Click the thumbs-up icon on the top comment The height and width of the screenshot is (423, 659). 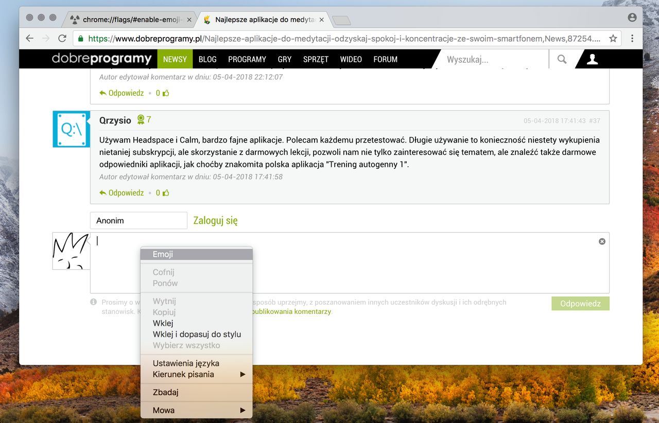click(166, 93)
